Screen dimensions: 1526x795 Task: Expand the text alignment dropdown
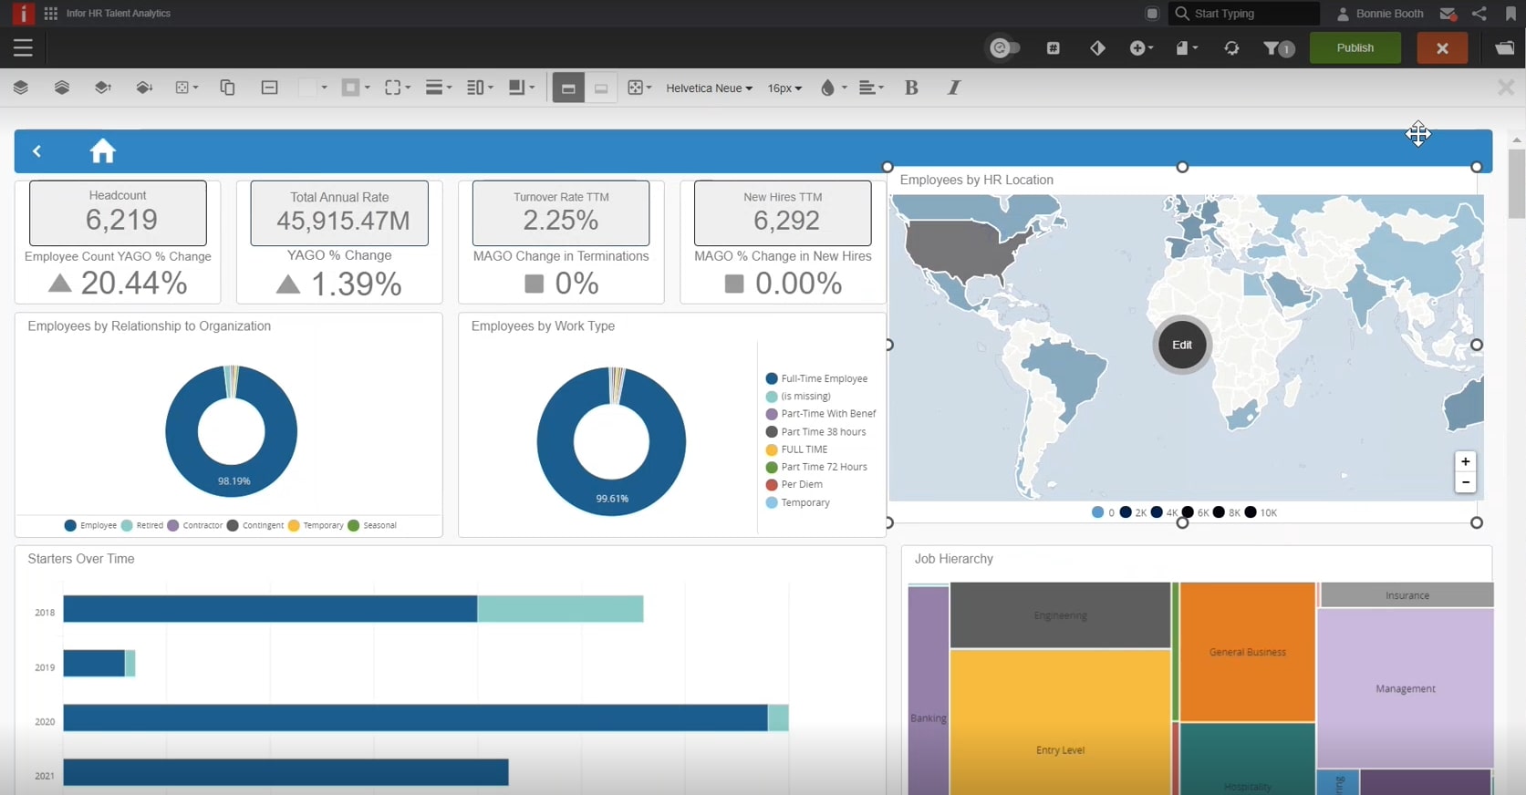871,88
